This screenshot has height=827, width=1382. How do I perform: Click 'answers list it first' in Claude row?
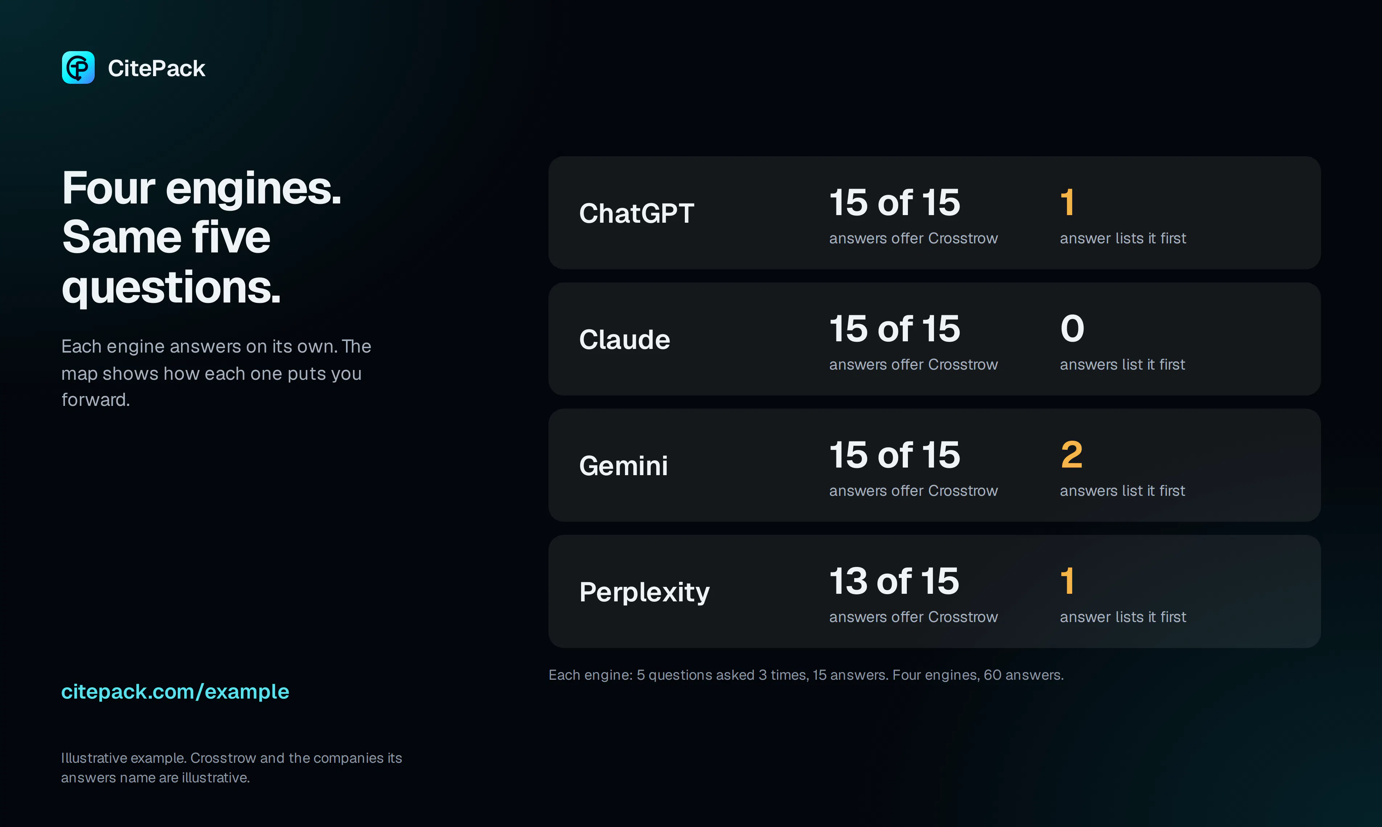(1122, 365)
